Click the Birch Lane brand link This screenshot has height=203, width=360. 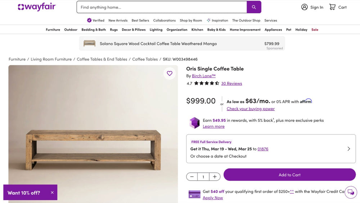click(203, 76)
